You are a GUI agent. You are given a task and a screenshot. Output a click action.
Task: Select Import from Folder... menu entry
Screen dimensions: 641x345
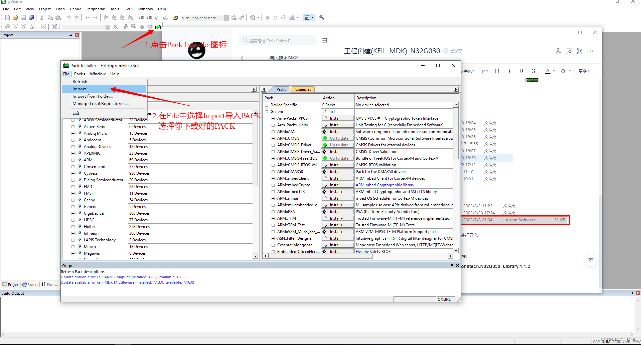click(104, 96)
